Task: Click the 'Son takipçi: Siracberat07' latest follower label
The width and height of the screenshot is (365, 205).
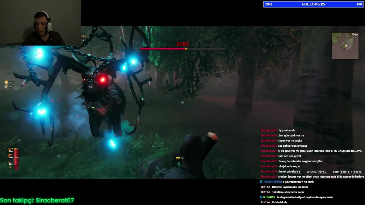Action: pyautogui.click(x=37, y=200)
